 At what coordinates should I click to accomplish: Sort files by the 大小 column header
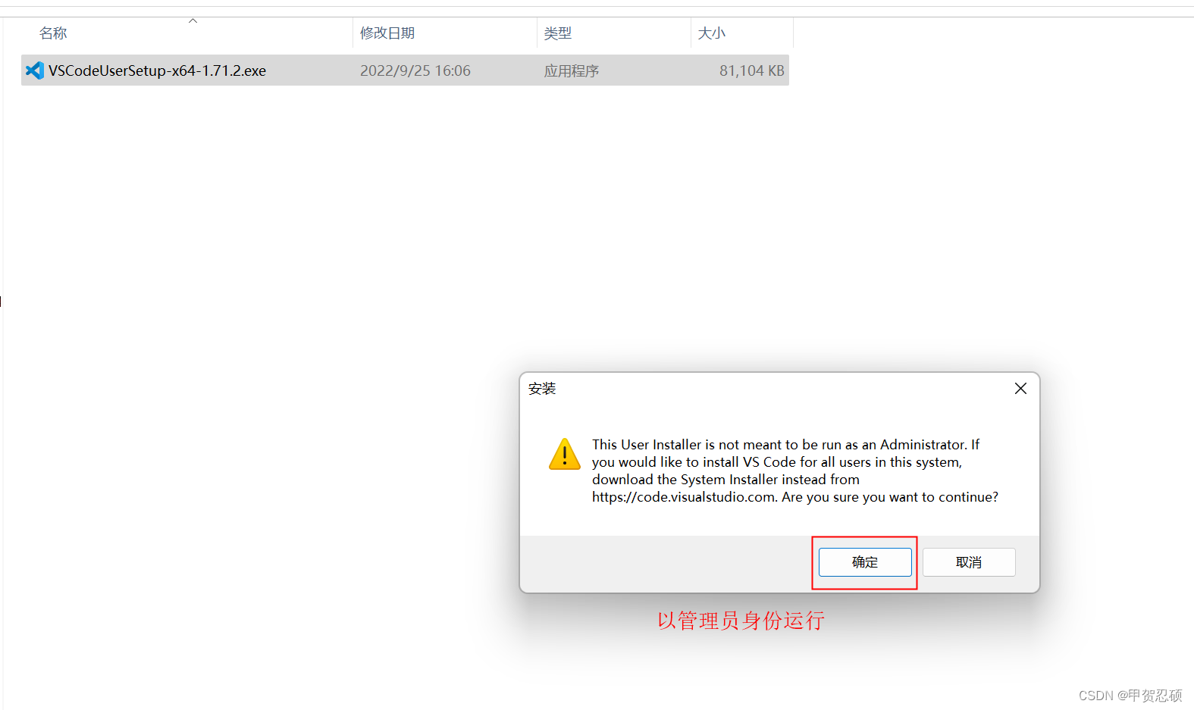pos(711,33)
